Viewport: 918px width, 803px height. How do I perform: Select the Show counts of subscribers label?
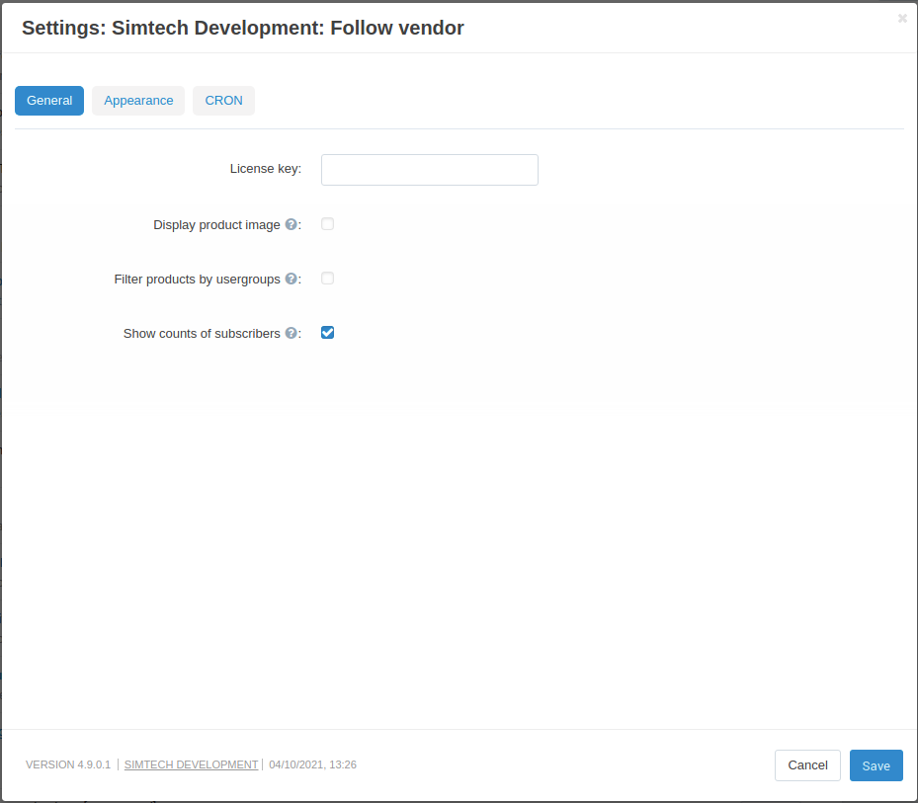(202, 334)
